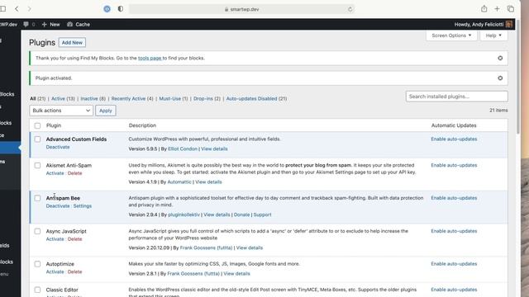Open the 1Password extension icon
Viewport: 529px width, 297px height.
(x=107, y=9)
